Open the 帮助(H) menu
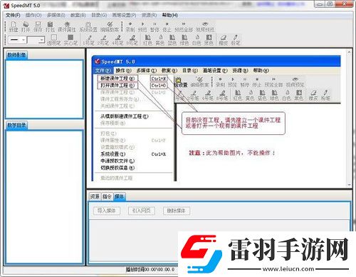 [x=170, y=15]
